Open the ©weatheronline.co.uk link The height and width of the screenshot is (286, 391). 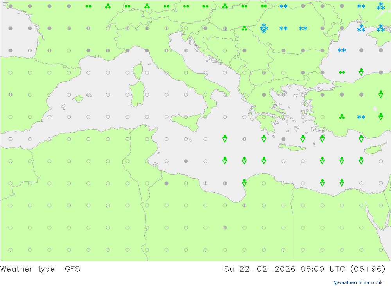pos(358,282)
